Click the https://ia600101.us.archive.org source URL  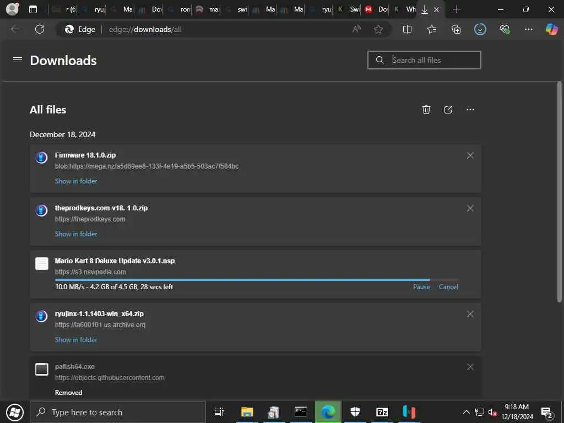[100, 325]
